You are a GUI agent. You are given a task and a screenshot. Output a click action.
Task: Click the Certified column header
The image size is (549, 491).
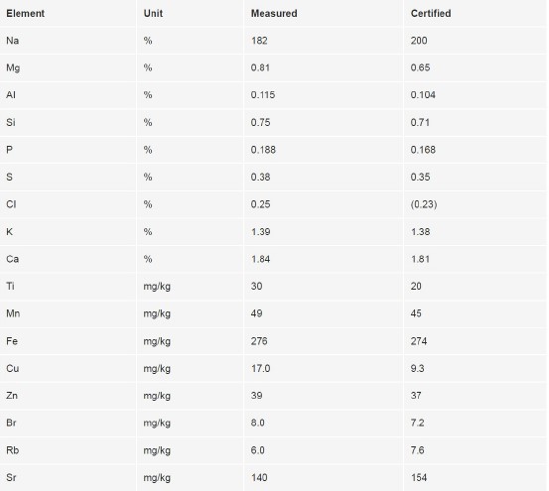(x=430, y=13)
